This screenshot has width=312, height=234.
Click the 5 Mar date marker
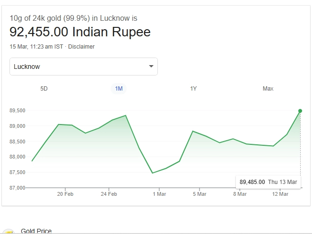pyautogui.click(x=199, y=194)
